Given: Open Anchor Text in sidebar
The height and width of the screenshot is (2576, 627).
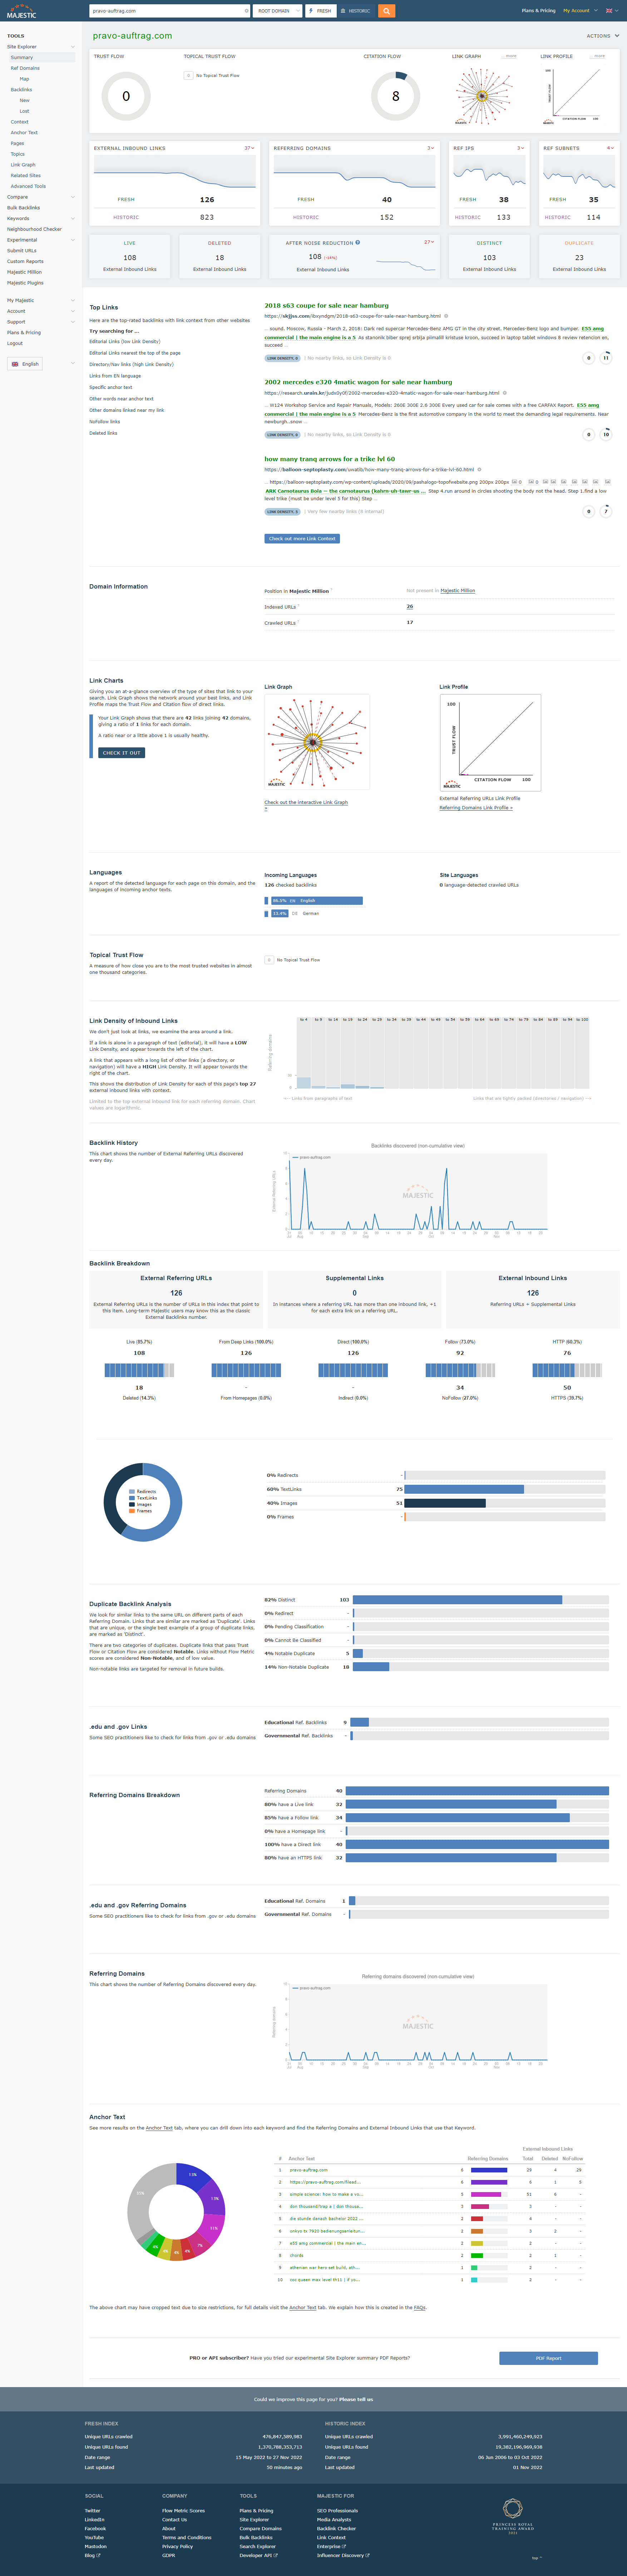Looking at the screenshot, I should point(24,132).
